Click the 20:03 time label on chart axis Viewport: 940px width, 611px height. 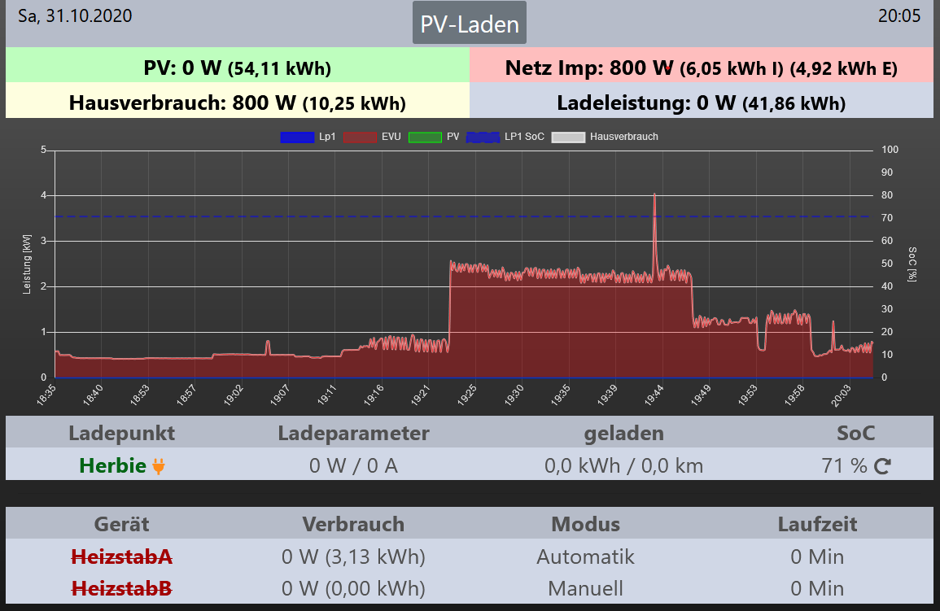(841, 395)
